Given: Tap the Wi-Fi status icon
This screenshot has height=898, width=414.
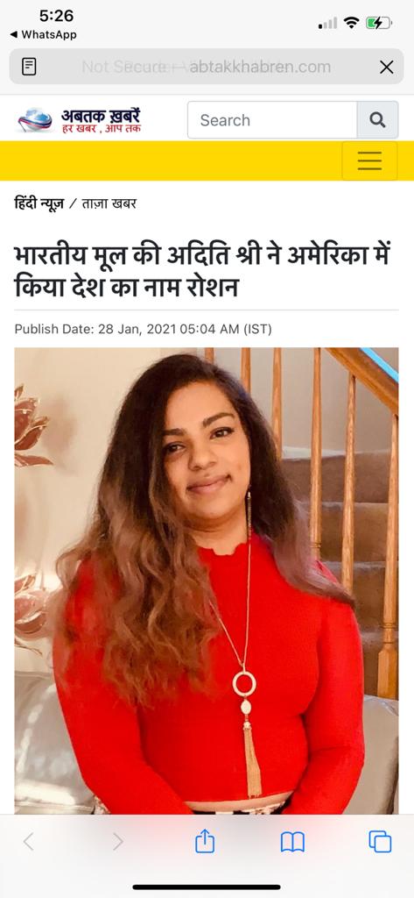Looking at the screenshot, I should point(351,23).
